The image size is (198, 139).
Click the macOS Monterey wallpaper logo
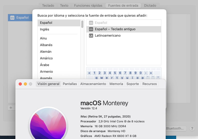48,123
